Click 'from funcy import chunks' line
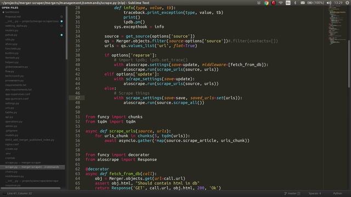 coord(114,117)
